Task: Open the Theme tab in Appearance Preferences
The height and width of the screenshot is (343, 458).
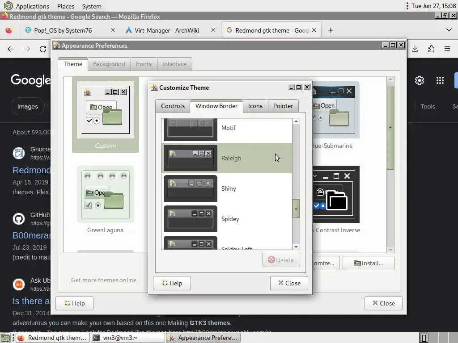Action: (73, 64)
